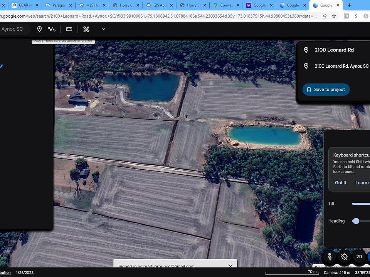Click Got it in the keyboard shortcuts tip
This screenshot has width=370, height=277.
click(x=340, y=183)
